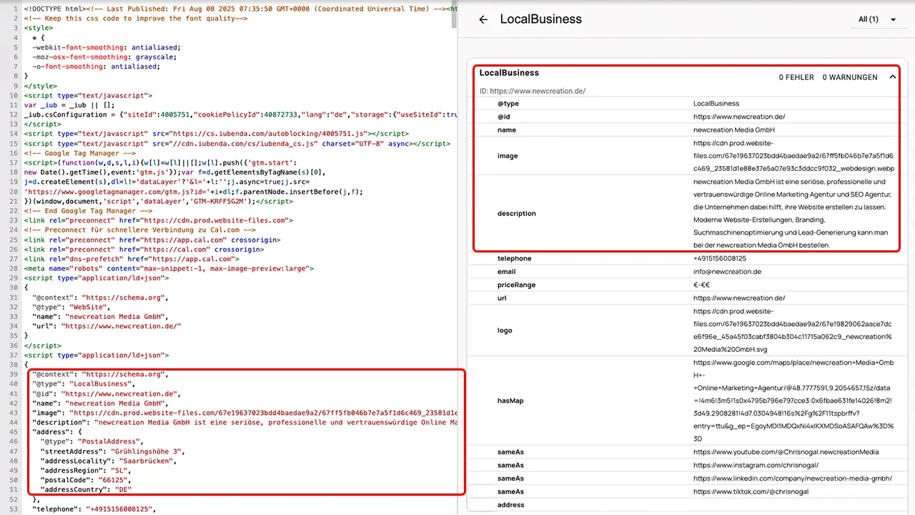Select the 0 WARNUNGEN counter
The width and height of the screenshot is (915, 515).
tap(850, 77)
